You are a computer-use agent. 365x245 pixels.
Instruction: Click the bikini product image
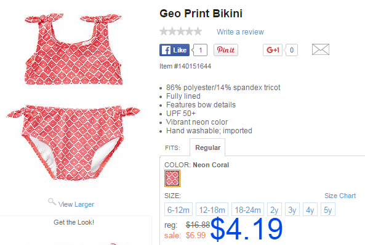(73, 97)
